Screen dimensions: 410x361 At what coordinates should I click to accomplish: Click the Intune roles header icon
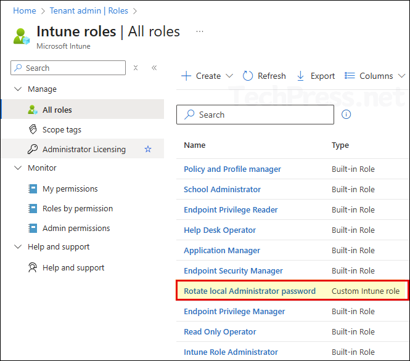click(x=22, y=36)
